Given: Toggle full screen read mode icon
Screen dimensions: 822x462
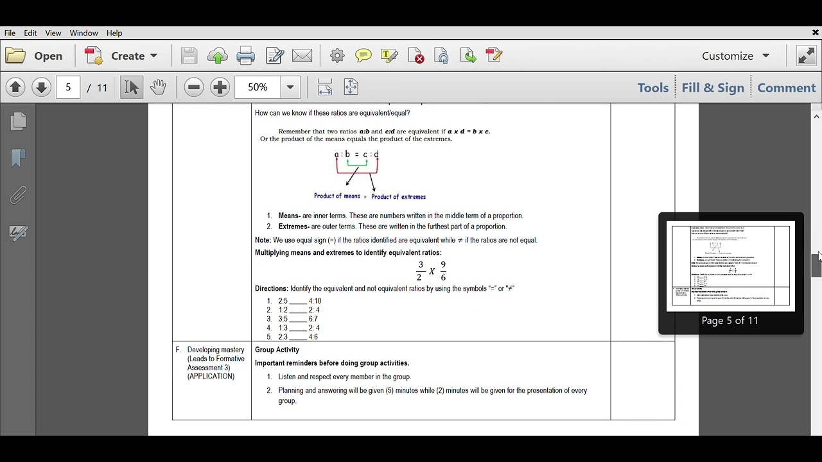Looking at the screenshot, I should [x=807, y=56].
